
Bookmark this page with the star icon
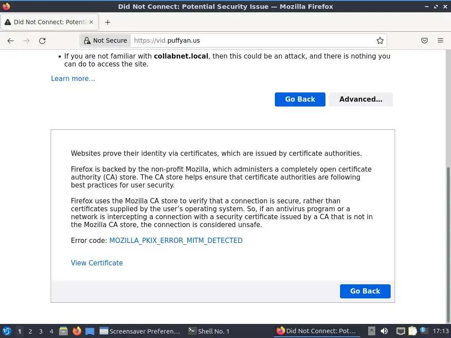[x=380, y=40]
